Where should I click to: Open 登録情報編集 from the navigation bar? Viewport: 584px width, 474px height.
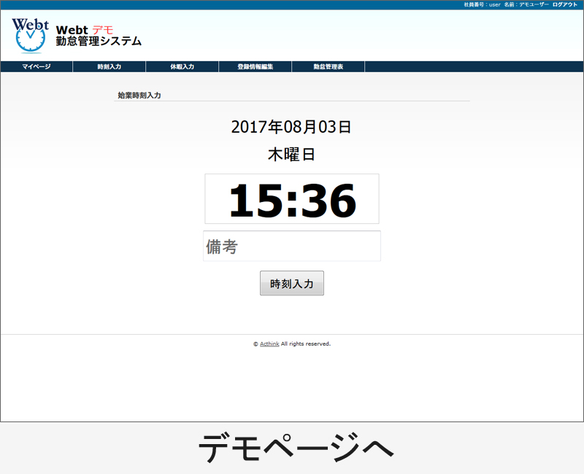tap(255, 67)
